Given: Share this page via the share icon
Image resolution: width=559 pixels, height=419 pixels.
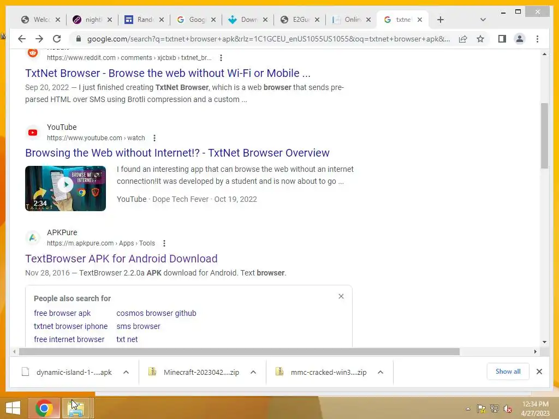Looking at the screenshot, I should (x=463, y=39).
